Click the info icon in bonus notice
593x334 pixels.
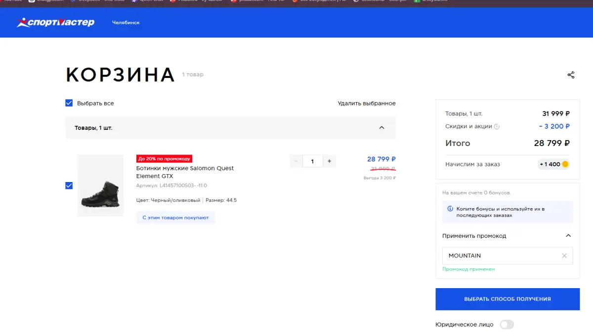tap(450, 209)
